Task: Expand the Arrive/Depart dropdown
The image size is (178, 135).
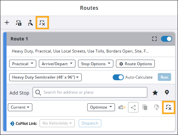Action: coord(57,64)
